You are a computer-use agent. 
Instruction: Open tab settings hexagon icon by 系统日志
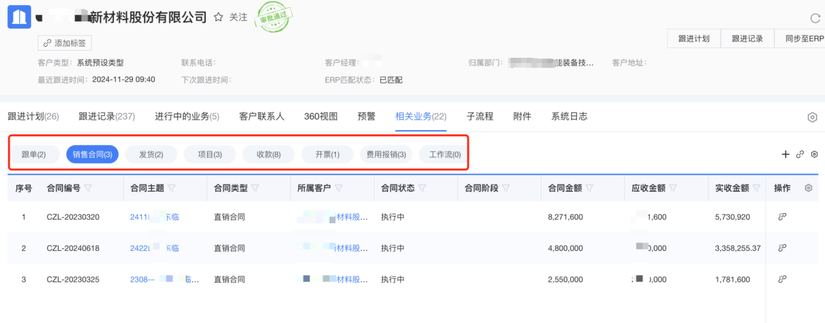[x=812, y=117]
